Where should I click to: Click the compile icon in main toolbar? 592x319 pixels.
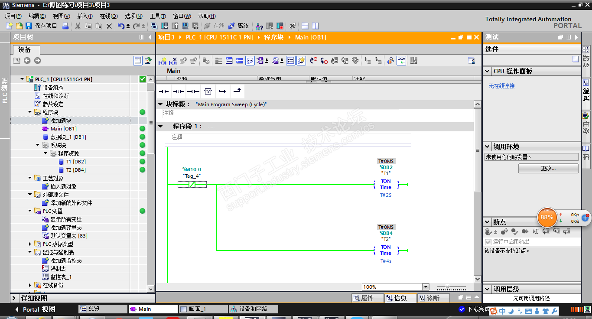(x=155, y=26)
